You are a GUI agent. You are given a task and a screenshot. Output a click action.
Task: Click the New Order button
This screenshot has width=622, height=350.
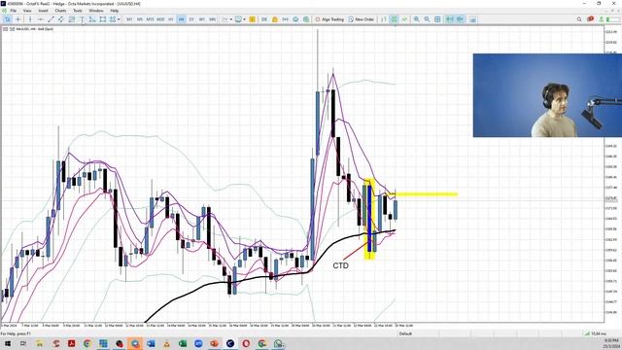[361, 19]
